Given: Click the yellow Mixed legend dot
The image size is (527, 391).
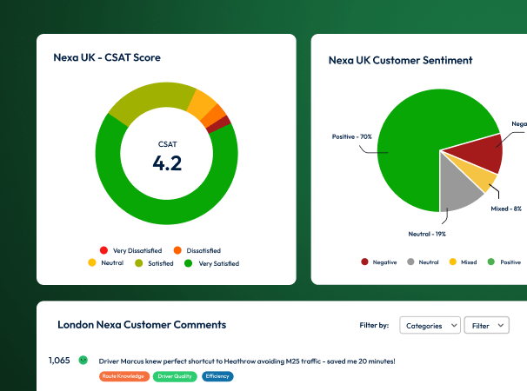Looking at the screenshot, I should 453,262.
